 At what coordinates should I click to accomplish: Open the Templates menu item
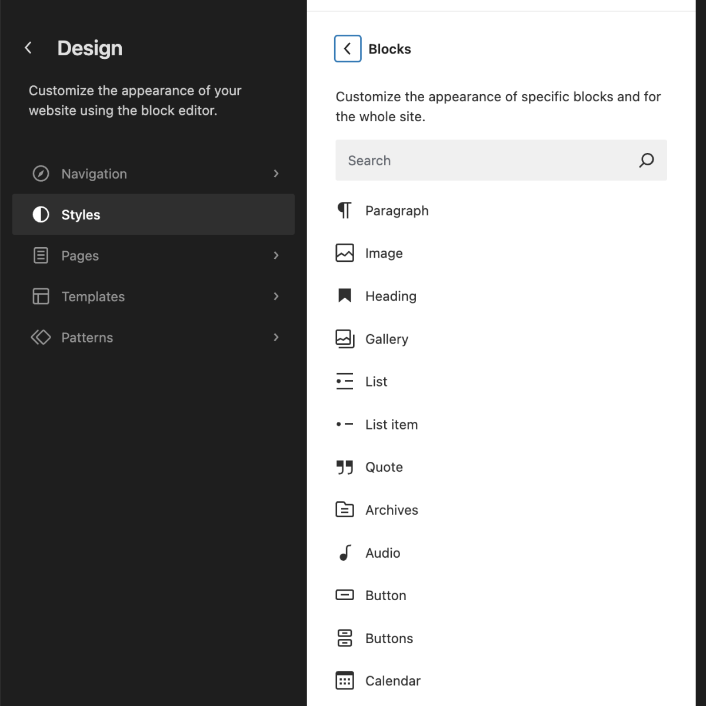(x=93, y=297)
